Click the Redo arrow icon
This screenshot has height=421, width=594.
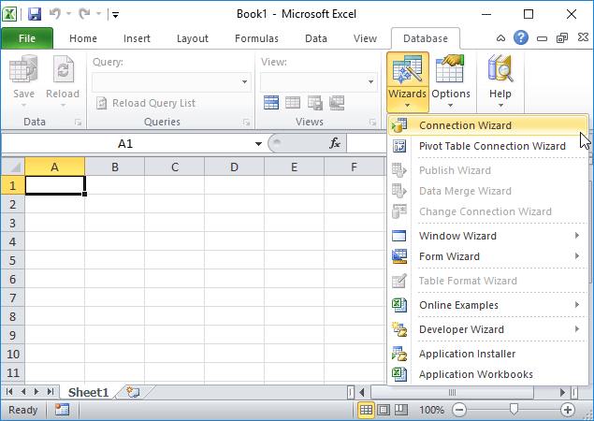point(84,14)
